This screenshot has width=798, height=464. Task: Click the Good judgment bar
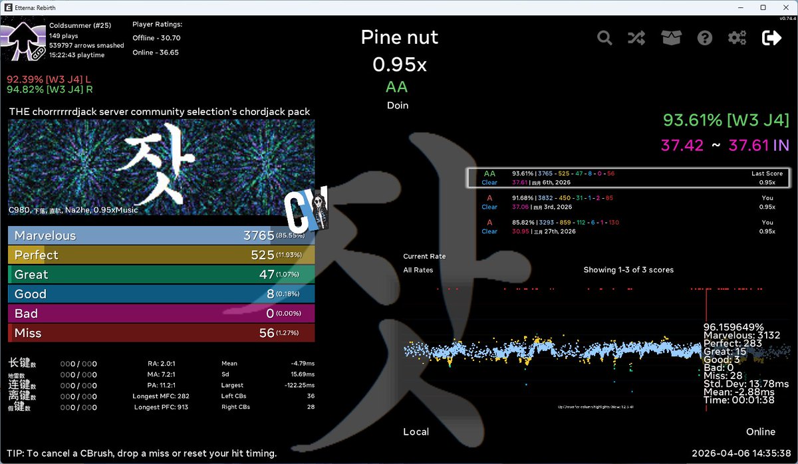pyautogui.click(x=161, y=294)
